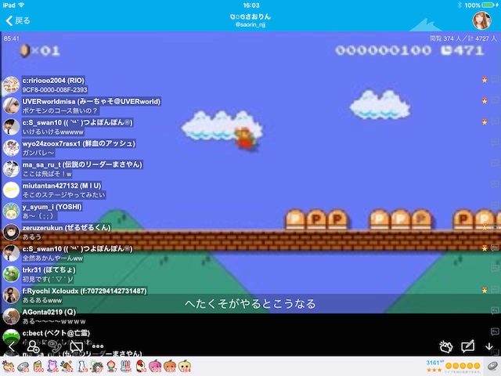501x376 pixels.
Task: Tap the 3161 MP points value
Action: pyautogui.click(x=435, y=363)
